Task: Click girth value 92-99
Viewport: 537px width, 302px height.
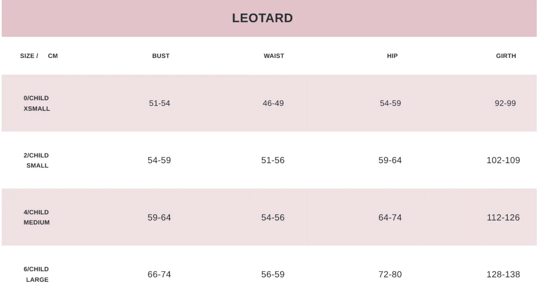Action: coord(505,103)
